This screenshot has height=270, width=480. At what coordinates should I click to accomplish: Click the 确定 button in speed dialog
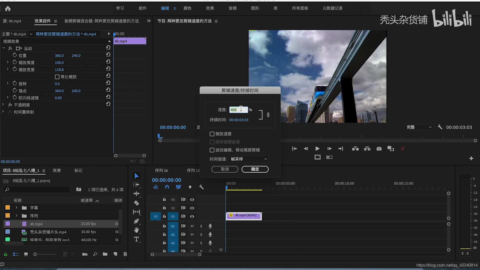coord(255,169)
